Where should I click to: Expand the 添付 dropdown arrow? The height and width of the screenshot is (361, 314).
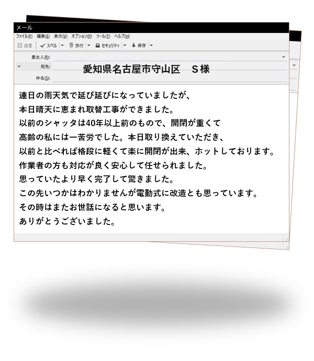(89, 46)
